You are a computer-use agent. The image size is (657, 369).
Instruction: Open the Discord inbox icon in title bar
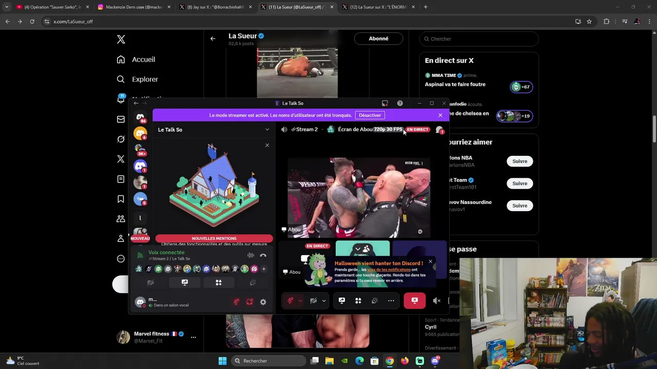point(385,103)
